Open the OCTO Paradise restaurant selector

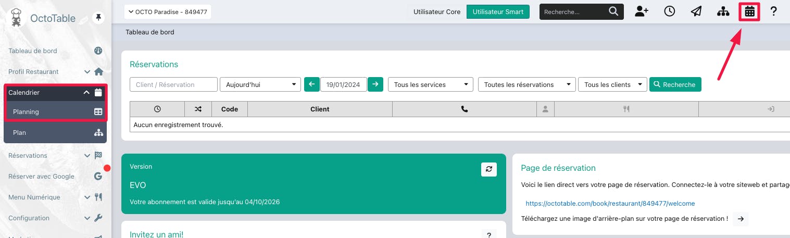(168, 11)
